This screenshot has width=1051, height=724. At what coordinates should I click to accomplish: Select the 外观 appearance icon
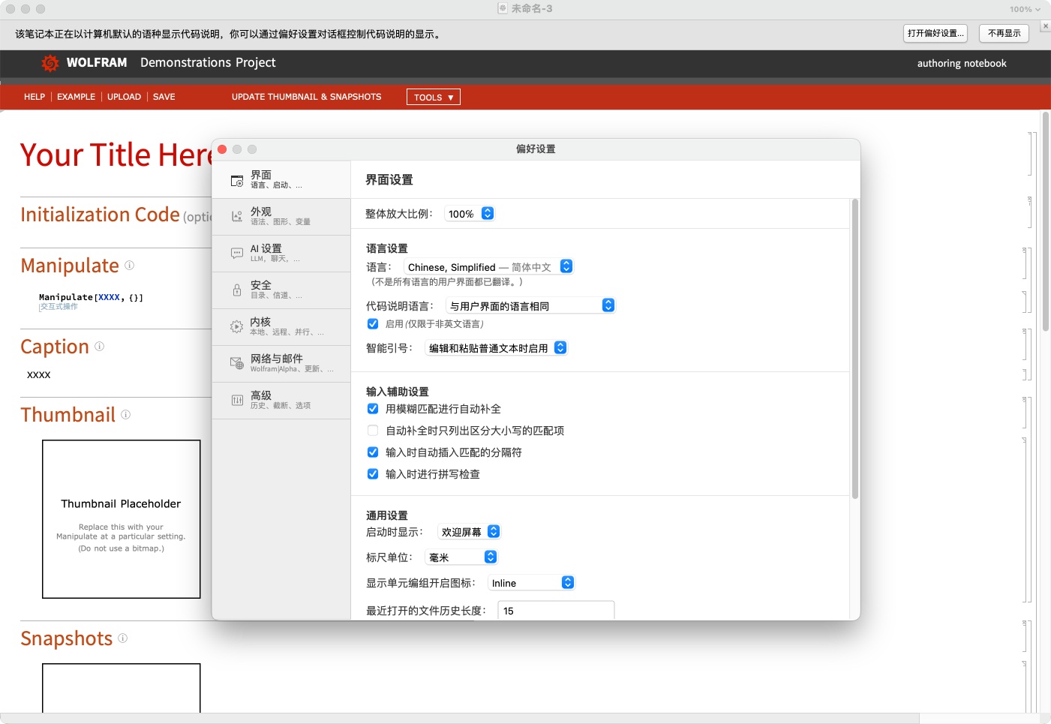point(237,217)
